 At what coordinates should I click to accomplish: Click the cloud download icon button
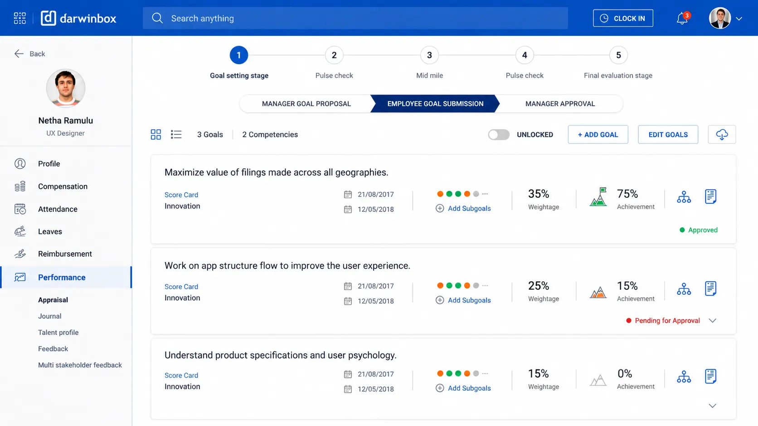click(722, 134)
